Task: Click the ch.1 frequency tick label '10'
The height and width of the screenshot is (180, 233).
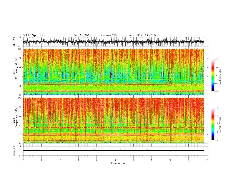Action: 20,49
